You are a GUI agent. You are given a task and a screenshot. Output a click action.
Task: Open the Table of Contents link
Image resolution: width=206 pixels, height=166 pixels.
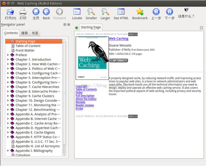point(86,89)
